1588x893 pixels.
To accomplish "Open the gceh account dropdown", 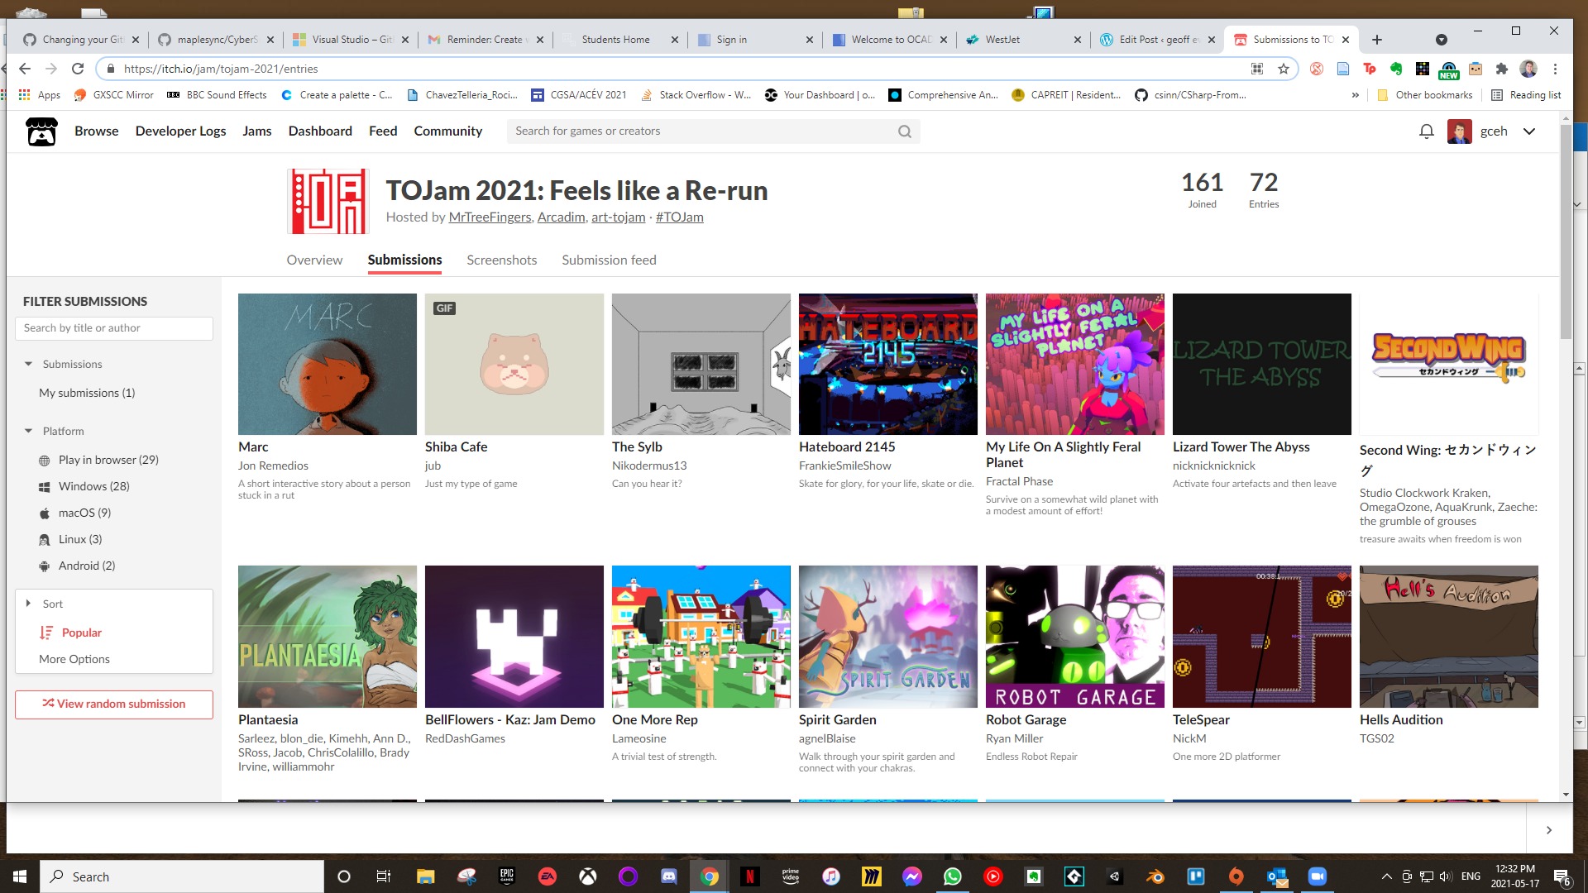I will (x=1528, y=131).
